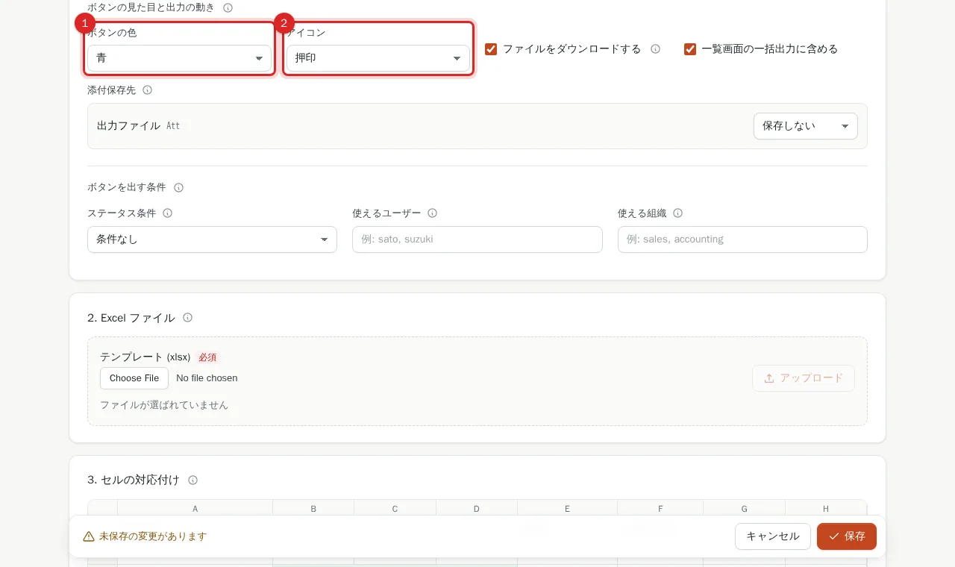This screenshot has width=955, height=567.
Task: Open the ボタンの色 dropdown
Action: (x=179, y=58)
